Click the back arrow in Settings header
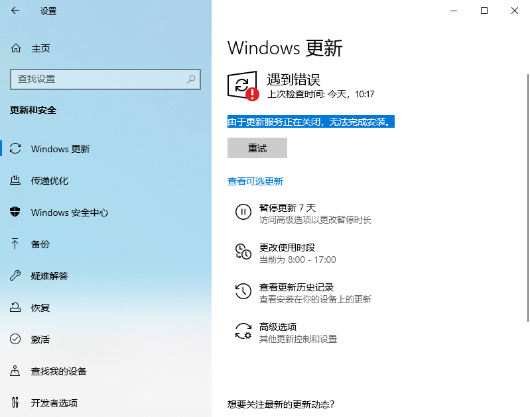 [x=16, y=11]
